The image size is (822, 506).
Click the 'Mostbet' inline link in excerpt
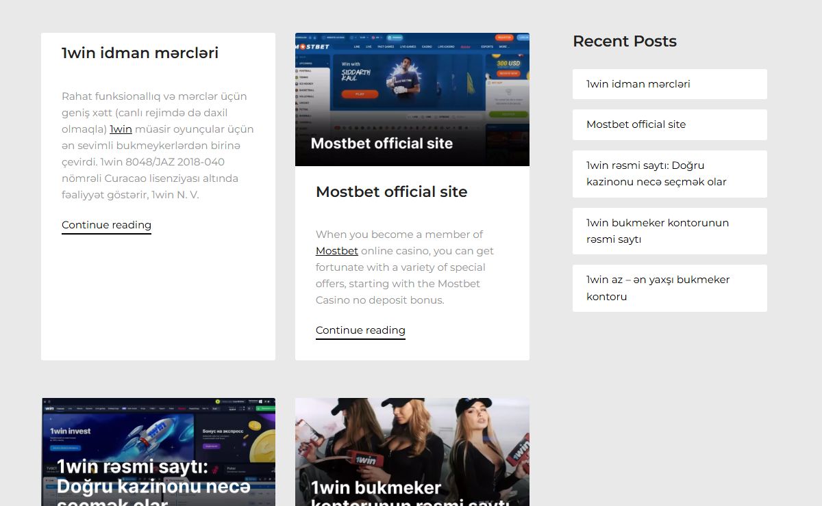[x=337, y=251]
